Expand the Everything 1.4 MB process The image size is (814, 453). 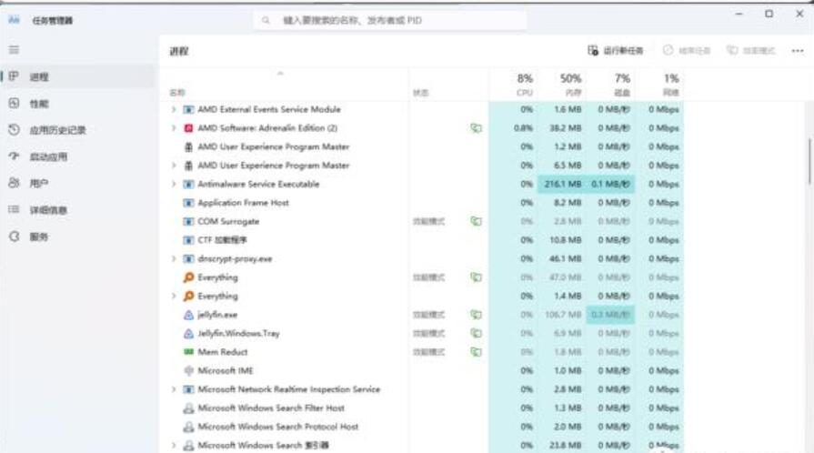tap(174, 297)
